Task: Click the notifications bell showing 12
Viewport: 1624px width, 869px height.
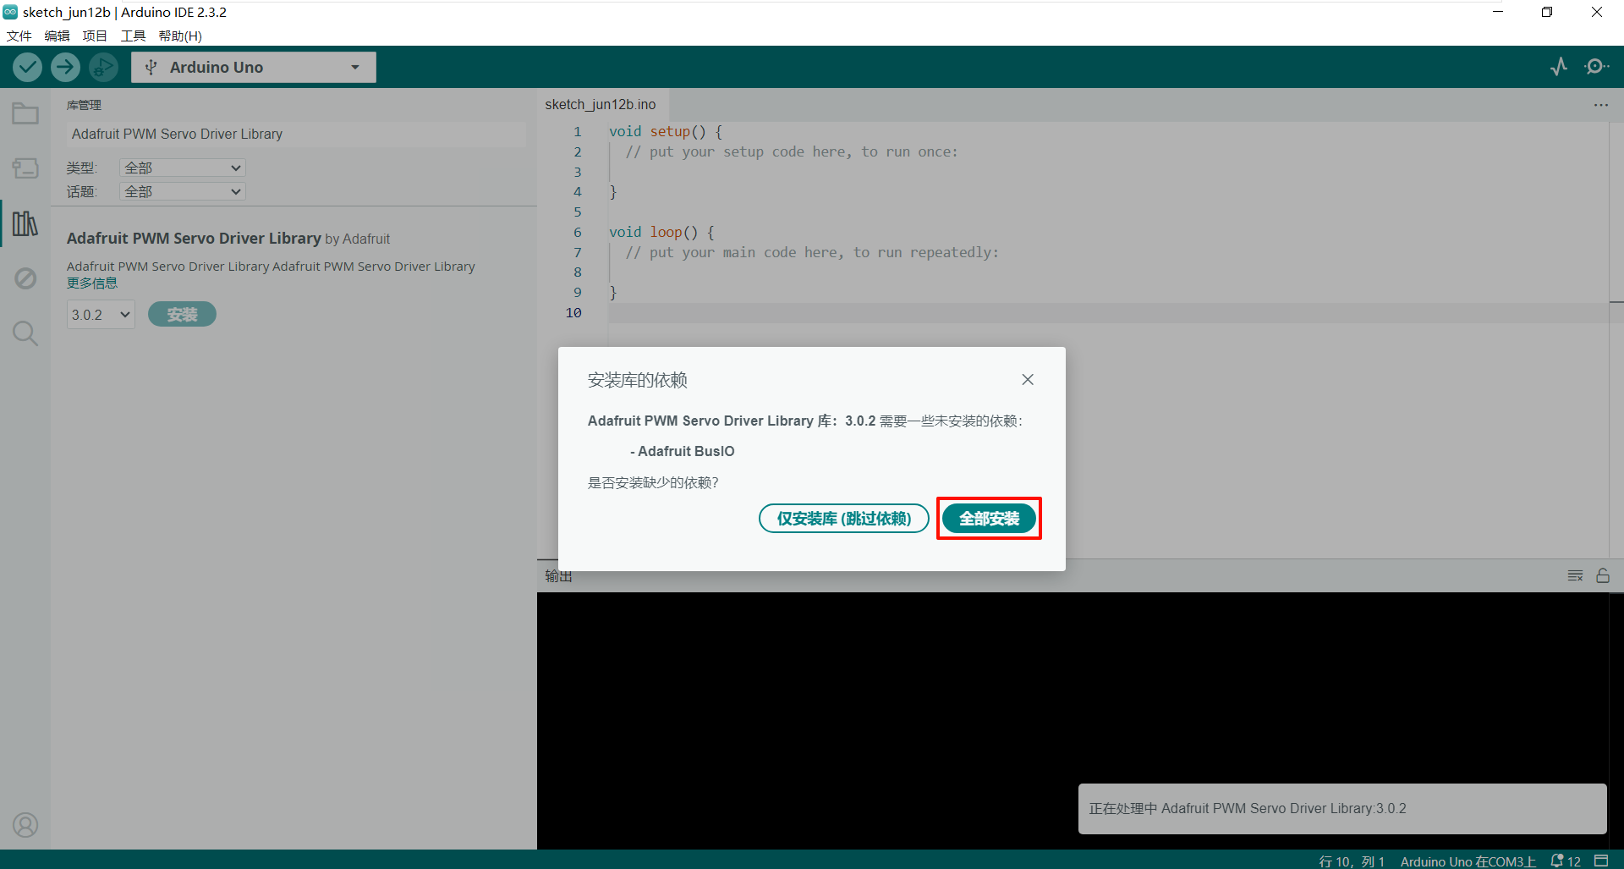Action: (x=1566, y=861)
